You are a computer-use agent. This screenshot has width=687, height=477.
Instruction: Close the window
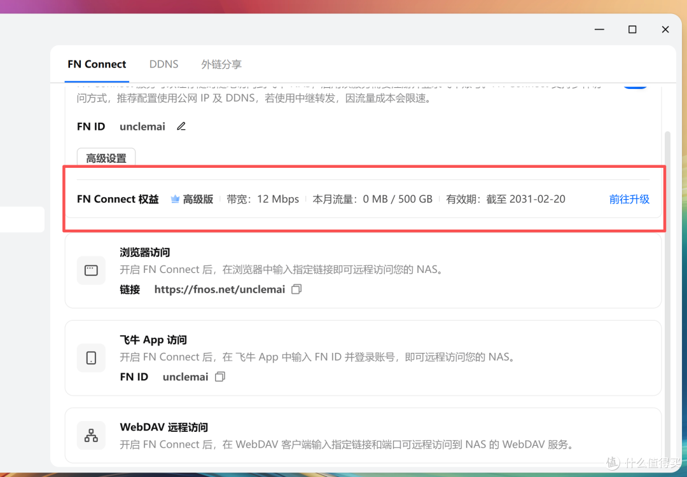(665, 29)
